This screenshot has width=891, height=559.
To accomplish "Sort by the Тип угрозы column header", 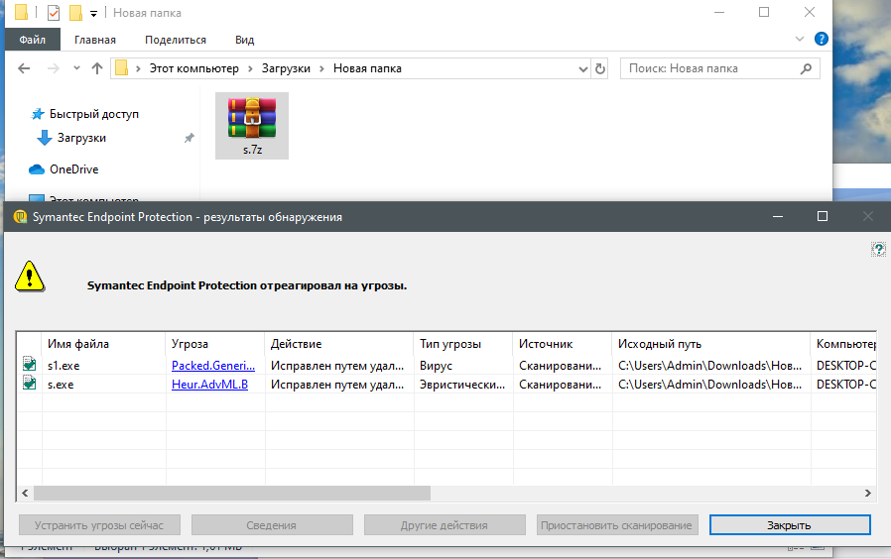I will (463, 344).
